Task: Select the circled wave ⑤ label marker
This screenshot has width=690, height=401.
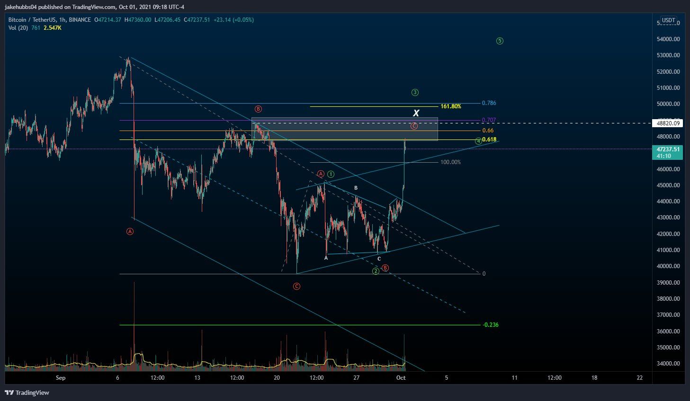Action: [x=499, y=41]
